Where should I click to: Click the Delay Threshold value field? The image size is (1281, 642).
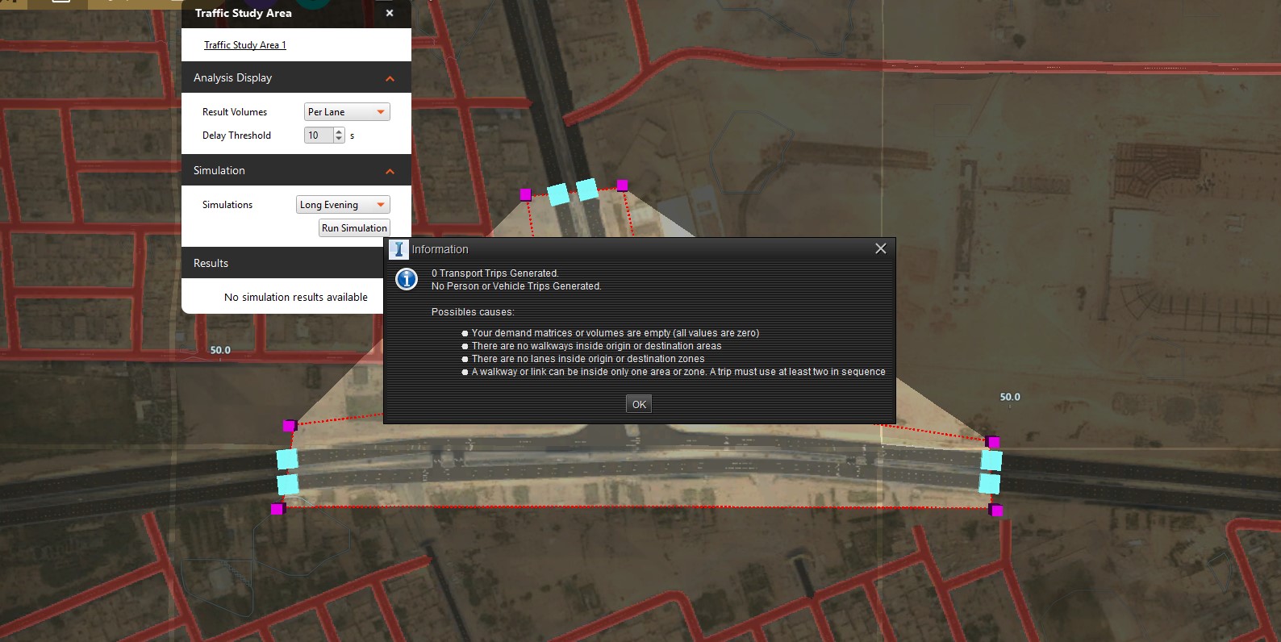[x=319, y=135]
